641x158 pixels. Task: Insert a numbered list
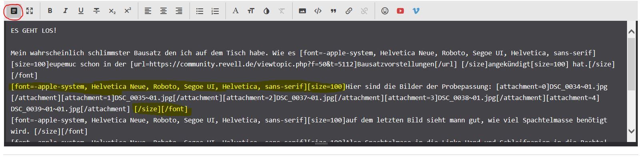point(215,11)
